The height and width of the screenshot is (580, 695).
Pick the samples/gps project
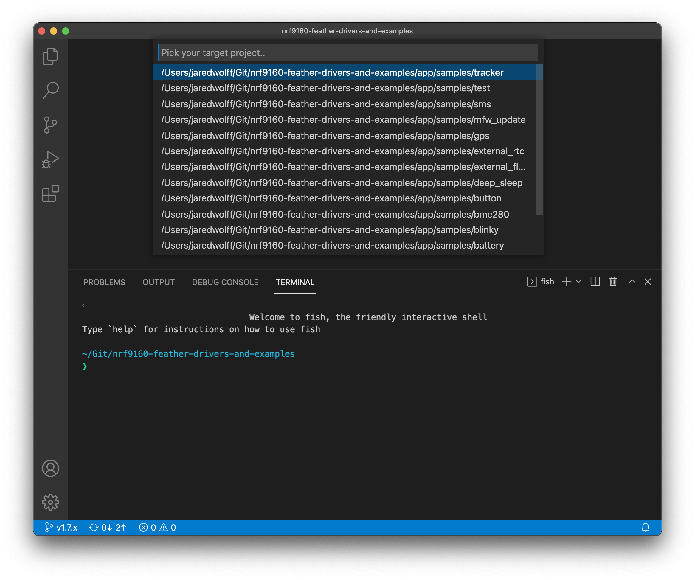344,135
